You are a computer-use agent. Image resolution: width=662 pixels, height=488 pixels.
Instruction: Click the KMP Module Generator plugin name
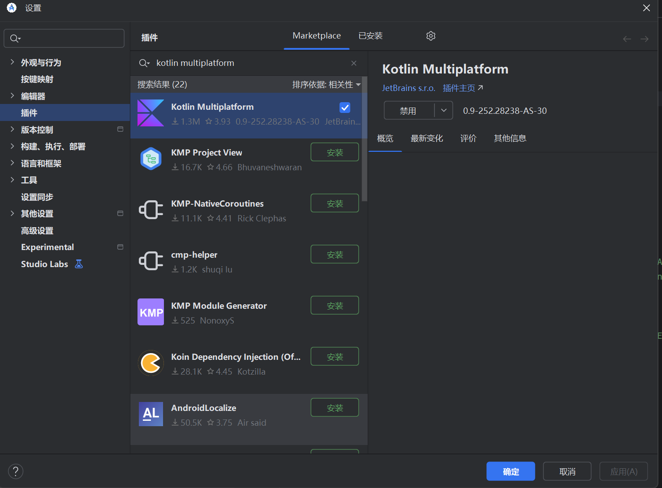click(219, 306)
